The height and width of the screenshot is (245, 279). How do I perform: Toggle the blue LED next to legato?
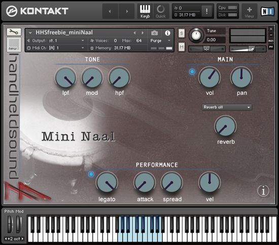click(91, 174)
